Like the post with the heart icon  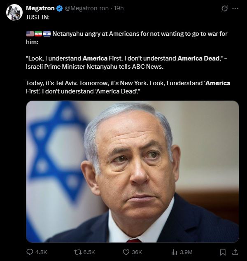point(126,252)
